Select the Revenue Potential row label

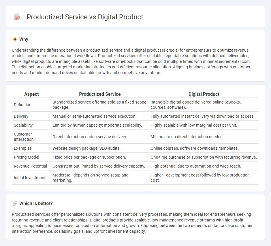pyautogui.click(x=30, y=166)
